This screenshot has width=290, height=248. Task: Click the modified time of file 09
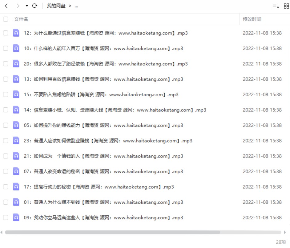click(x=262, y=218)
